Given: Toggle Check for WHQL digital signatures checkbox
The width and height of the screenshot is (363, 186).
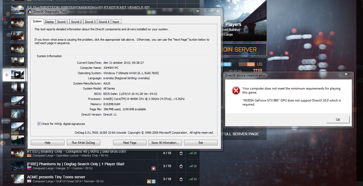Looking at the screenshot, I should pos(39,124).
